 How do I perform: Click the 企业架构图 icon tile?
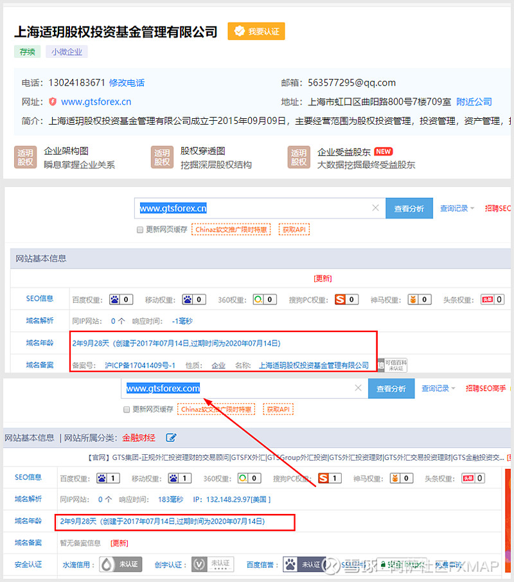pyautogui.click(x=25, y=157)
